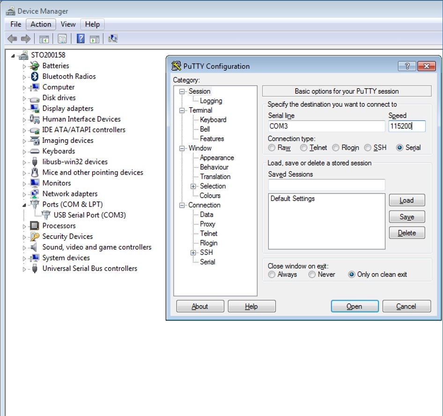Collapse the Session category in PuTTY tree
The image size is (443, 416).
coord(182,91)
